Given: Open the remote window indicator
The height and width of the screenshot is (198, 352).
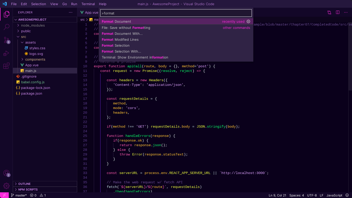Looking at the screenshot, I should click(x=4, y=195).
